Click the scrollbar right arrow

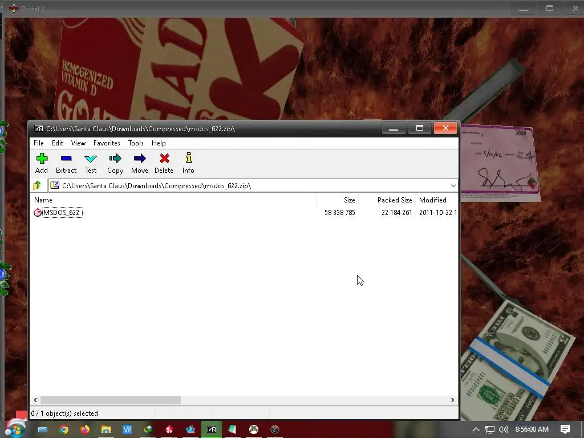click(x=452, y=400)
